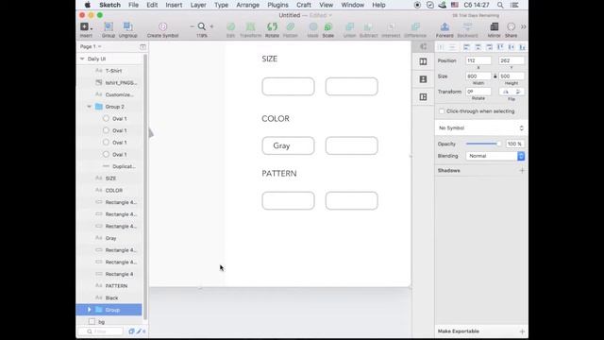Open the Edit menu
The image size is (604, 340).
152,5
